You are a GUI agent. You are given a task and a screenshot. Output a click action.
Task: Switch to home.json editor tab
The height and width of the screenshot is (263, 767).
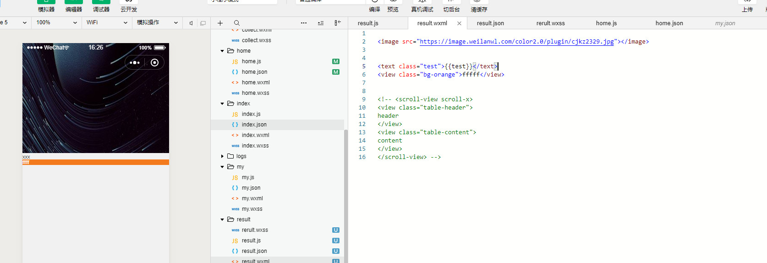(x=669, y=23)
